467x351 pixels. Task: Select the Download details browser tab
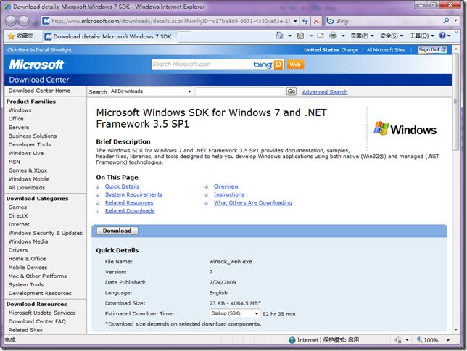point(109,37)
